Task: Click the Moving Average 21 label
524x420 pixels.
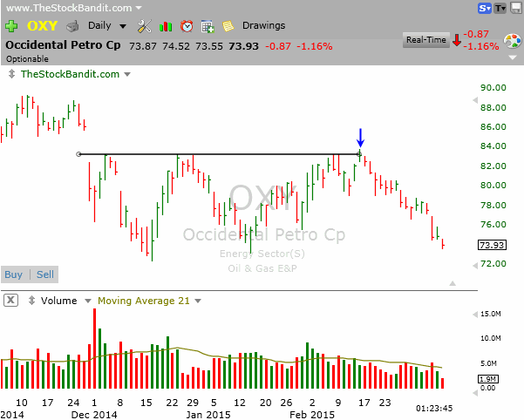Action: [x=144, y=301]
